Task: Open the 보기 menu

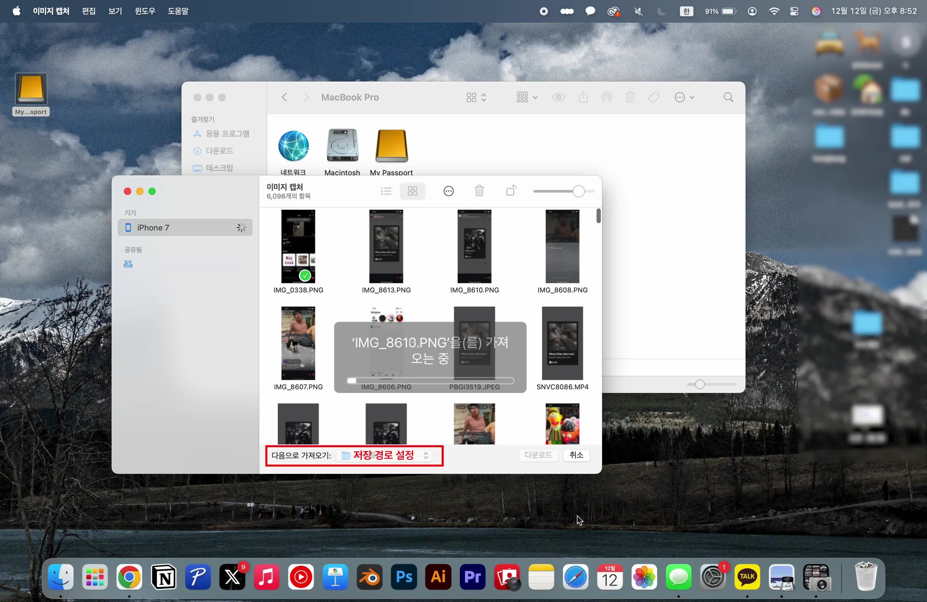Action: click(x=115, y=11)
